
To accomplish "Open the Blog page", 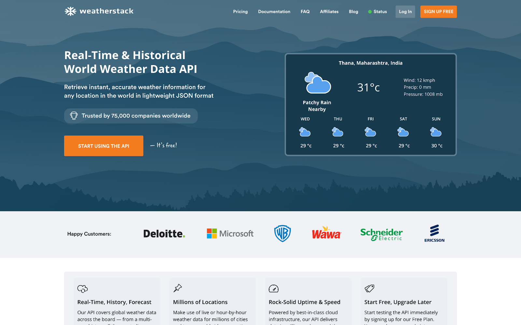I will [353, 12].
